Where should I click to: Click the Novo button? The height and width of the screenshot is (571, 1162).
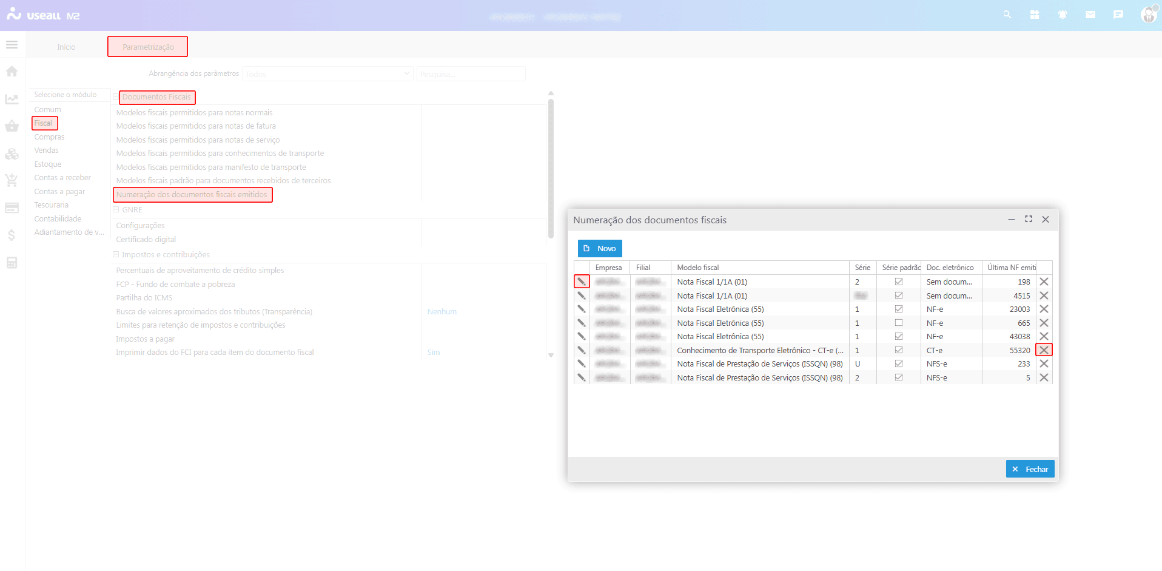click(600, 248)
